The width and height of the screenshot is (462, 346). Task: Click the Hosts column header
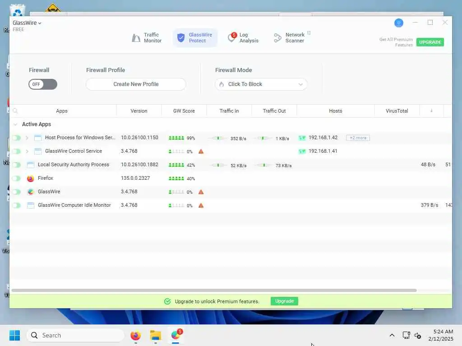(335, 111)
